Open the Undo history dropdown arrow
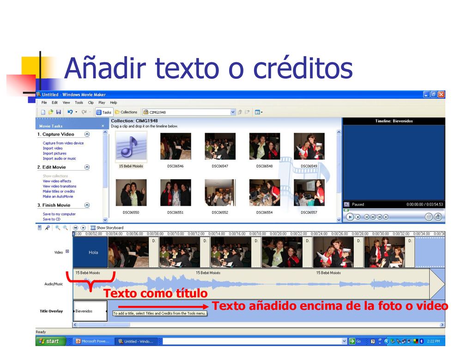473x354 pixels. pyautogui.click(x=76, y=112)
